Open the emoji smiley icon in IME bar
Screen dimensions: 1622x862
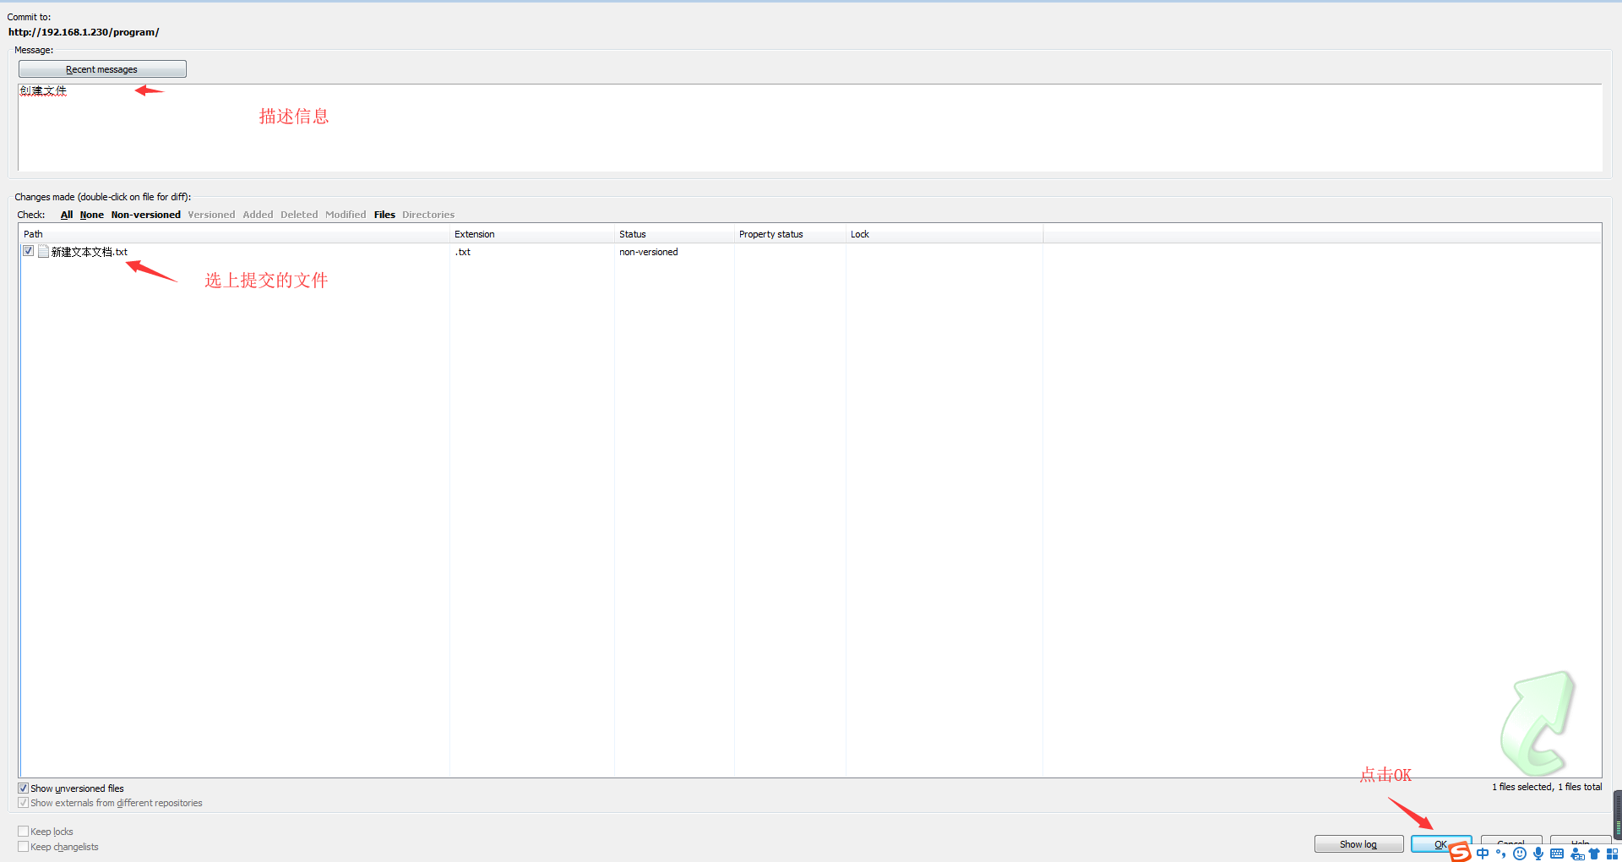click(1520, 854)
